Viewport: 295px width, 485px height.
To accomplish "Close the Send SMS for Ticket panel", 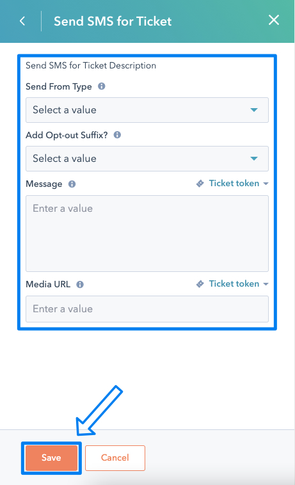I will point(274,20).
